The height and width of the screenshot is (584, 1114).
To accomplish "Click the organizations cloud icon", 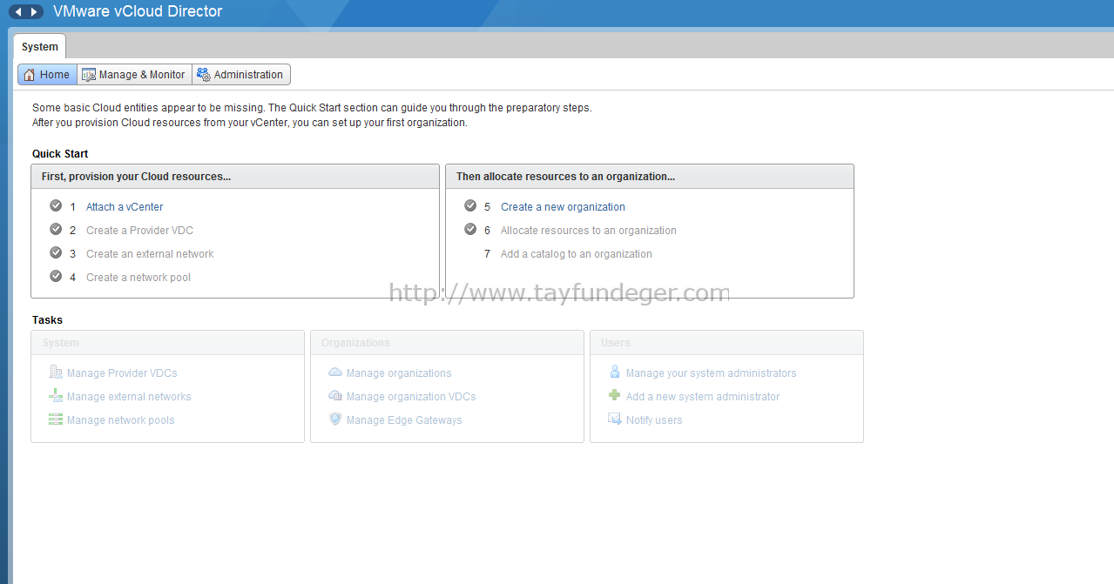I will click(335, 373).
